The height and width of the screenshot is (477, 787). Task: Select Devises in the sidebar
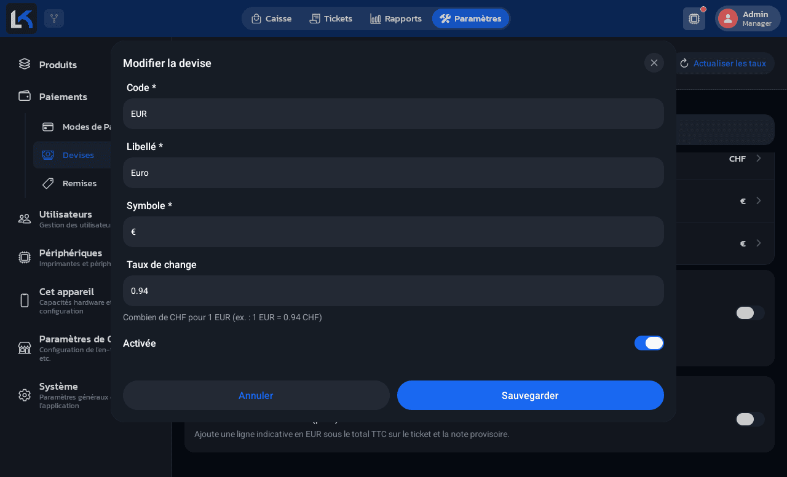(72, 155)
